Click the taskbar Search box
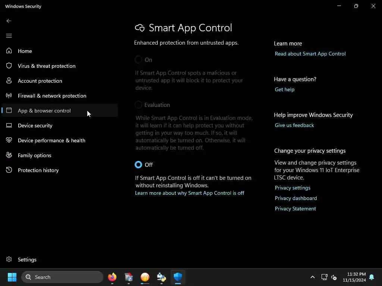382x286 pixels. [x=62, y=277]
